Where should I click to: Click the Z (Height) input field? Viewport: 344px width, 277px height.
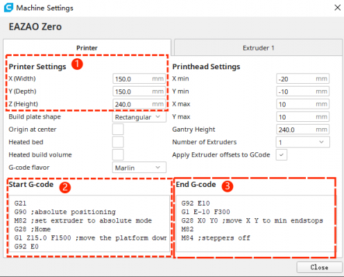139,104
